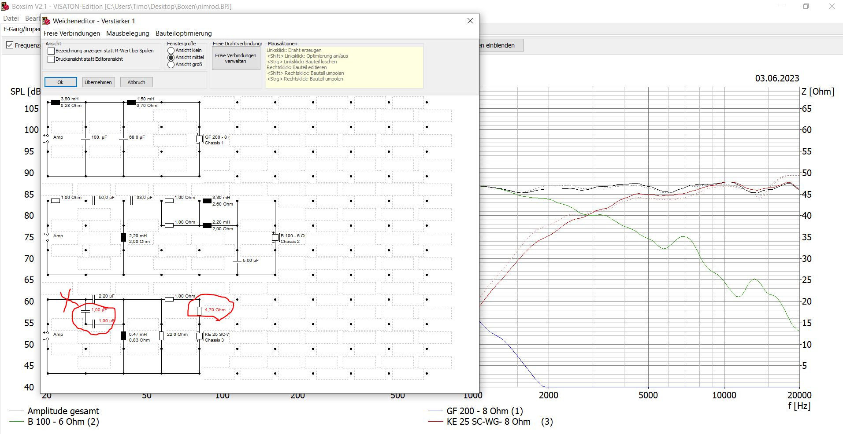The image size is (843, 434).
Task: Open the Bauteiloptimierung menu
Action: coord(183,33)
